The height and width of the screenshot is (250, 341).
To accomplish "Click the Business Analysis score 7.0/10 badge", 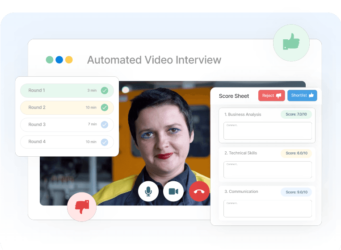I will (296, 114).
